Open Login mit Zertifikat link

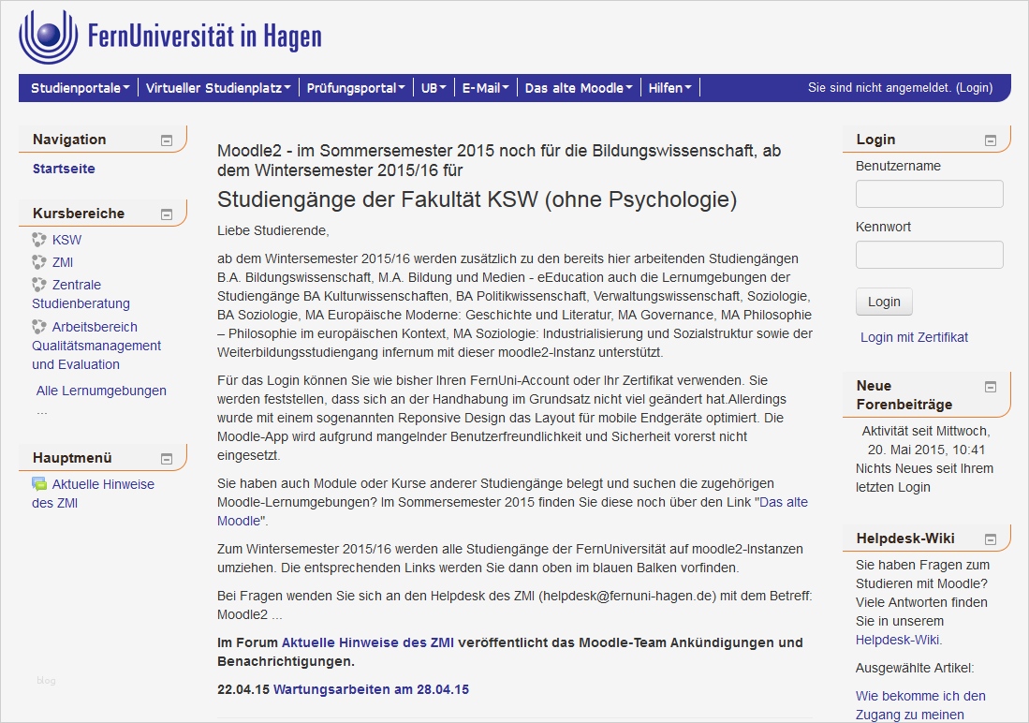pyautogui.click(x=914, y=337)
